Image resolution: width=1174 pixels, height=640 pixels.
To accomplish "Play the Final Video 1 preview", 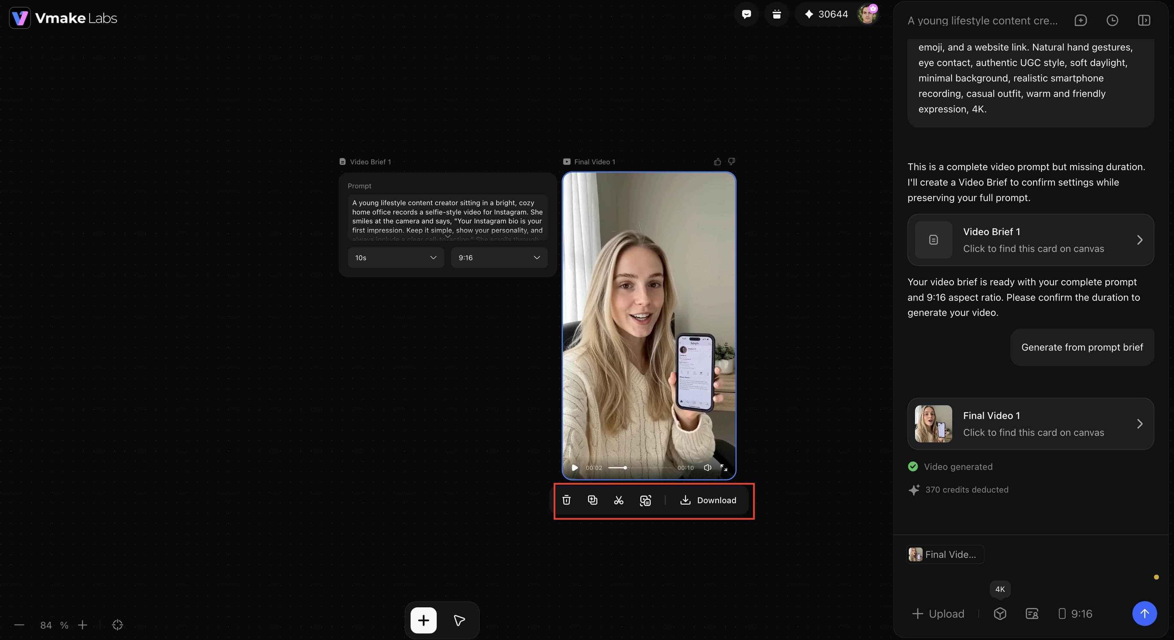I will (575, 468).
